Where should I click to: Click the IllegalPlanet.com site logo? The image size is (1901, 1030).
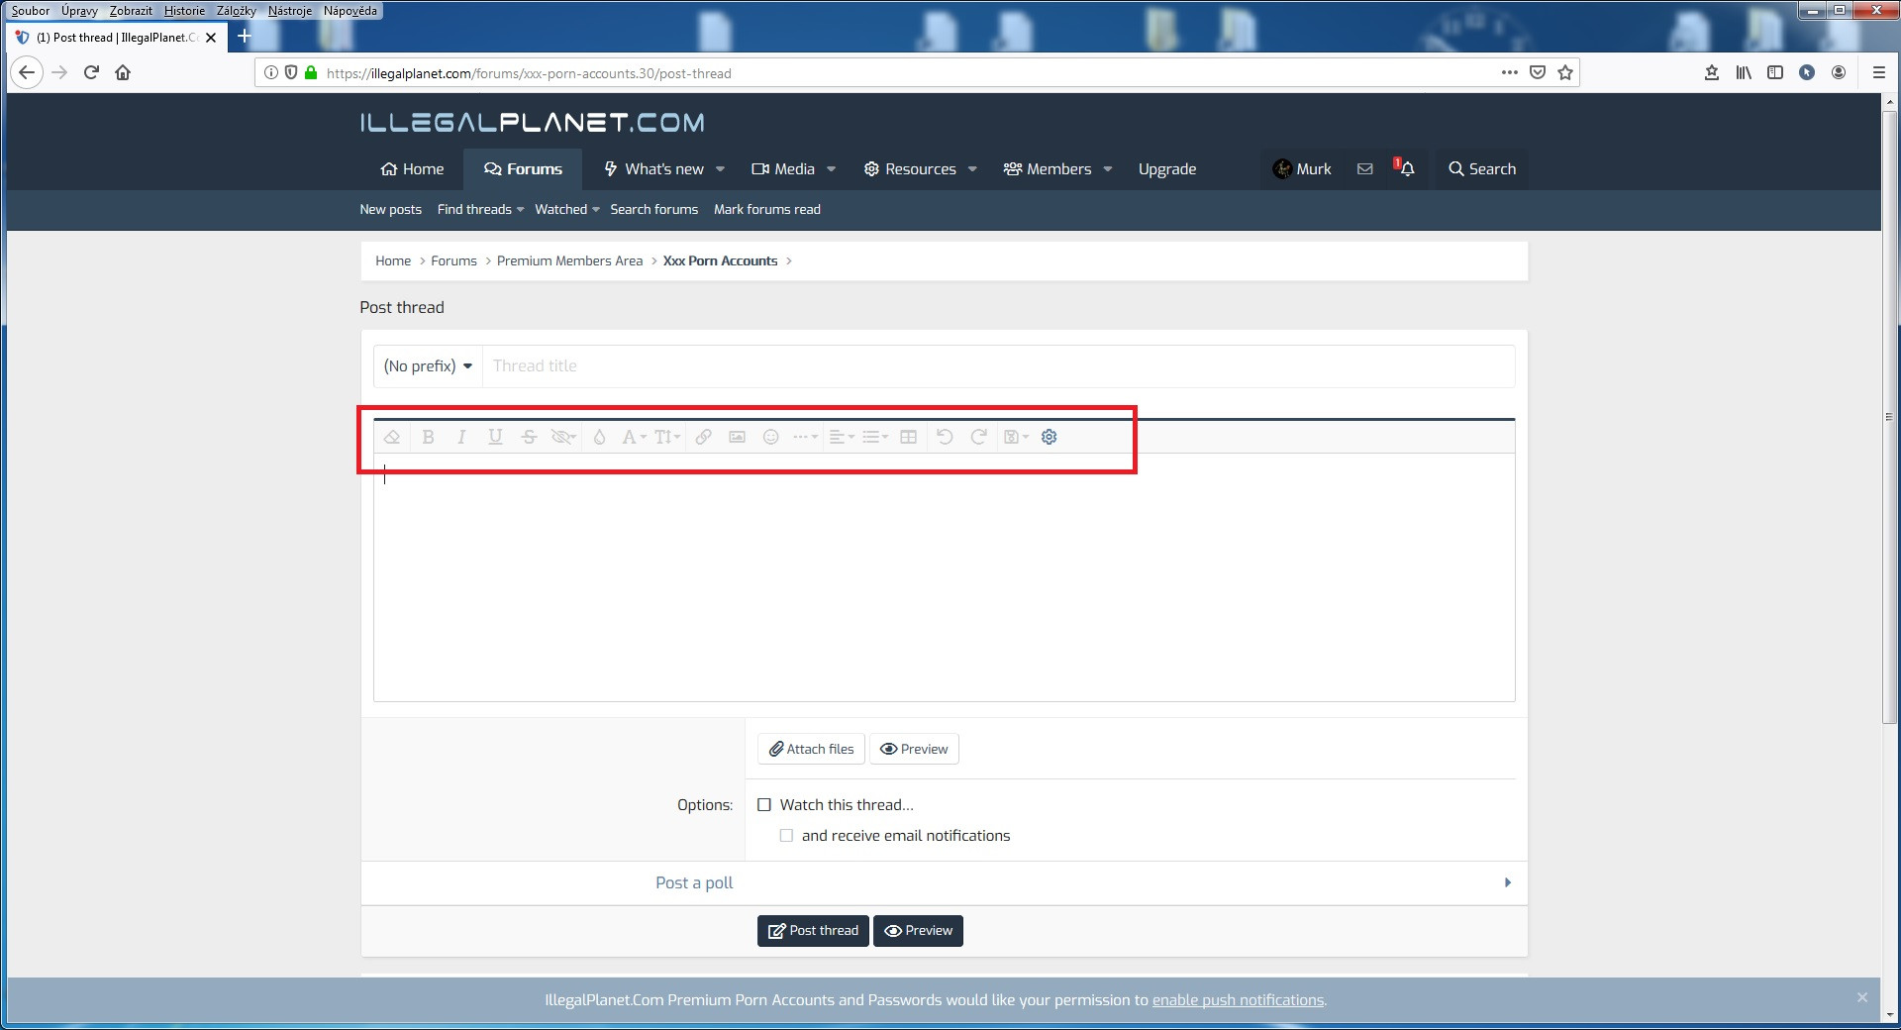533,123
